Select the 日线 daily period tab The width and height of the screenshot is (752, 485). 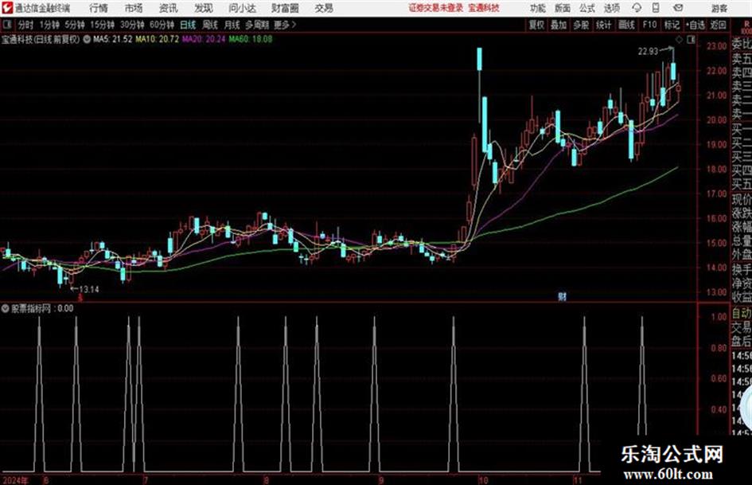pyautogui.click(x=188, y=25)
